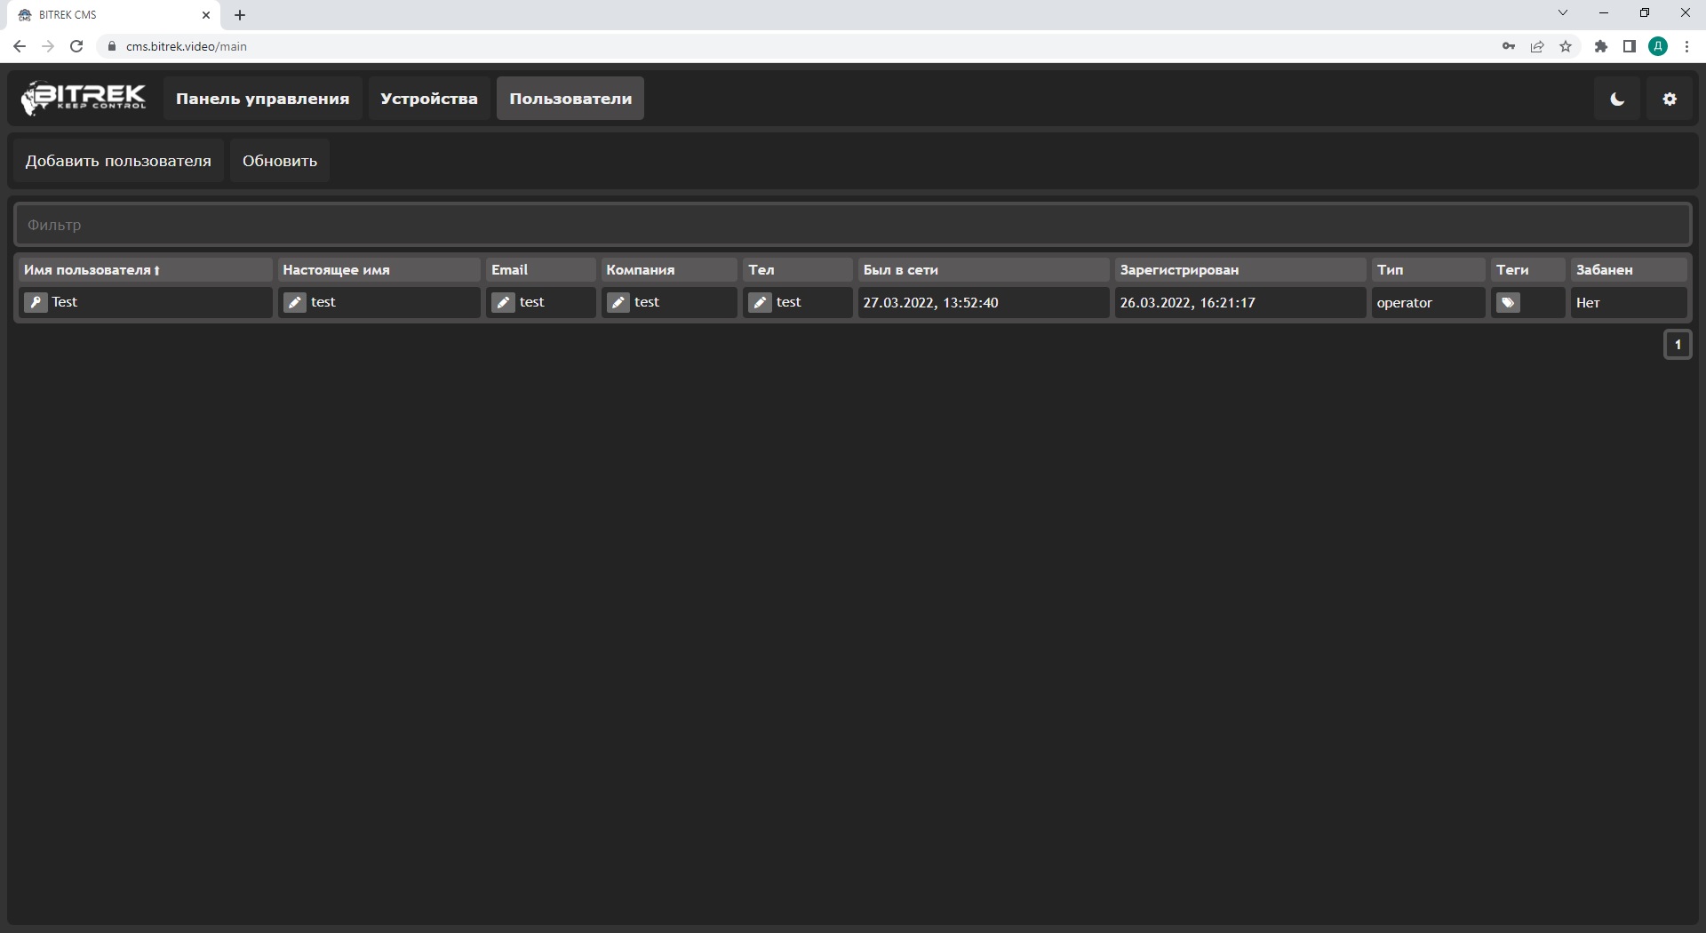Viewport: 1706px width, 933px height.
Task: Sort table by Был в сети header
Action: point(900,270)
